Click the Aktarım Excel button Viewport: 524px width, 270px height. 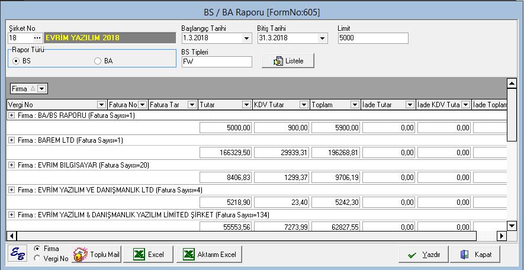click(209, 255)
